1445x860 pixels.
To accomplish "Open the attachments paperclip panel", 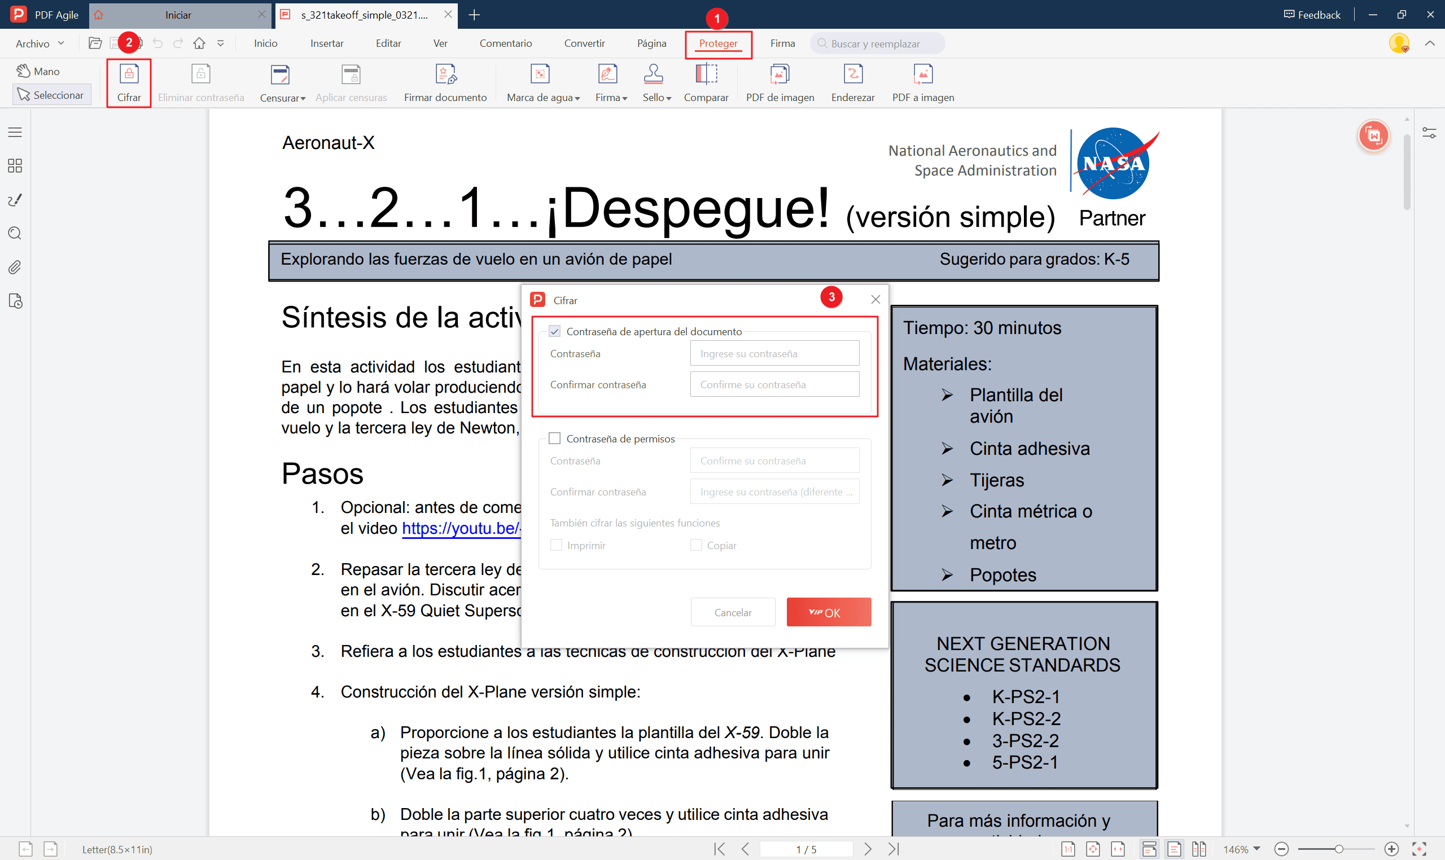I will [15, 267].
